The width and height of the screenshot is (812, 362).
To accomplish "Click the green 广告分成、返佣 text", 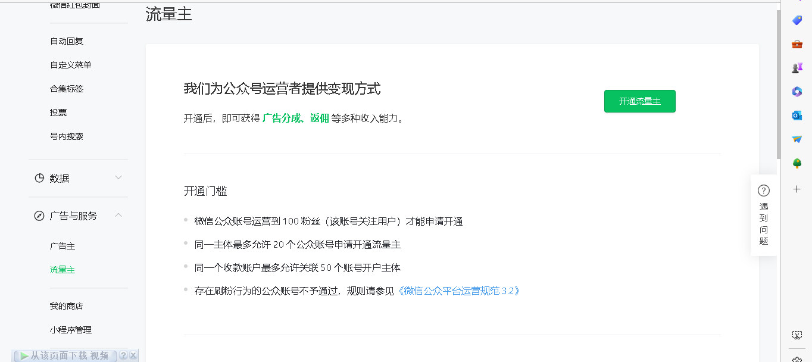I will coord(296,118).
